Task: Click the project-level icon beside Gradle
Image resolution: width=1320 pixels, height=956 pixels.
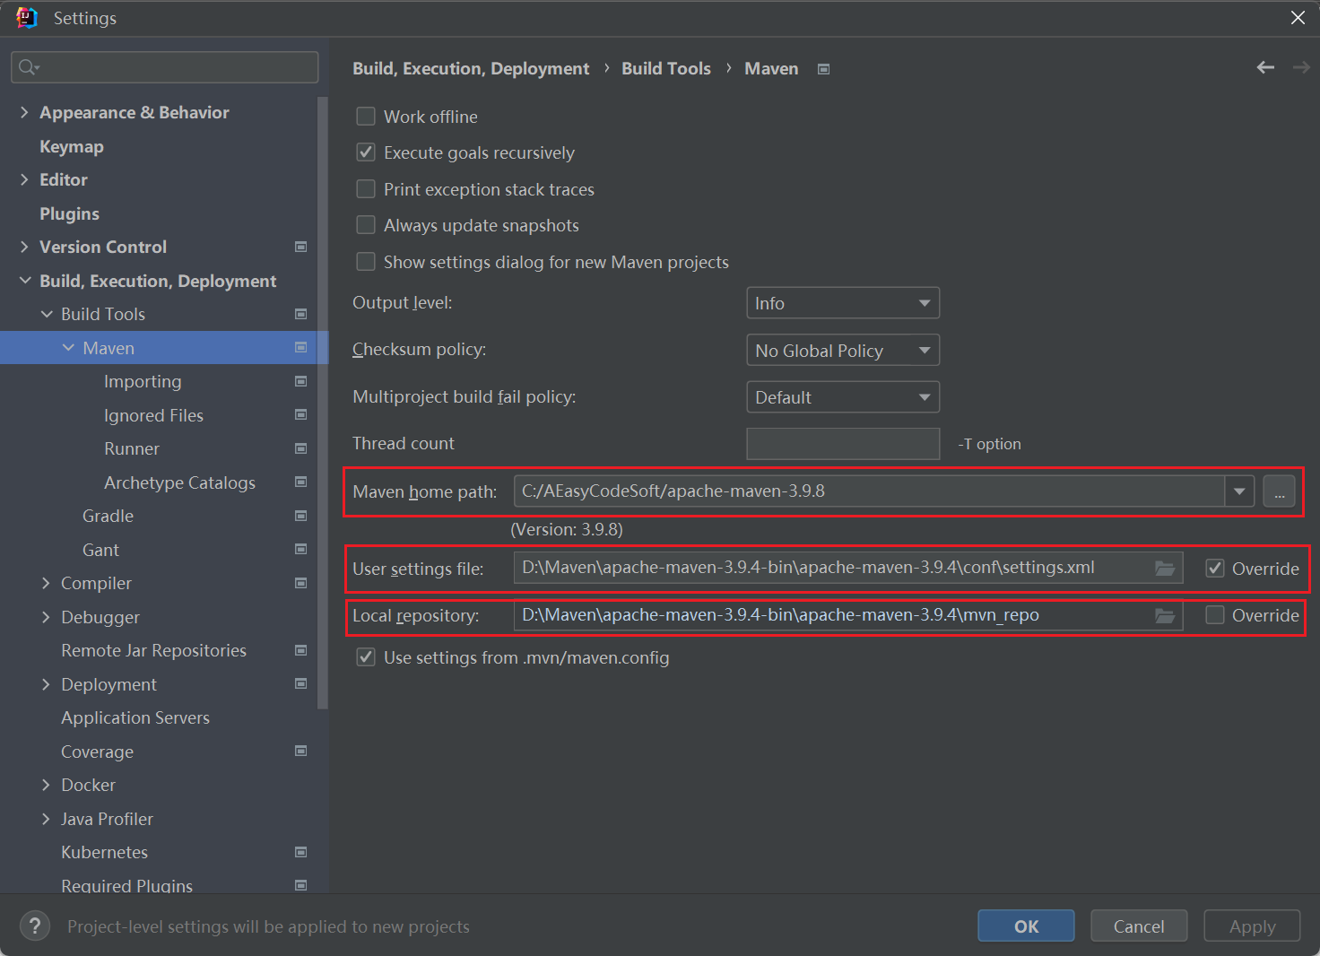Action: click(x=301, y=516)
